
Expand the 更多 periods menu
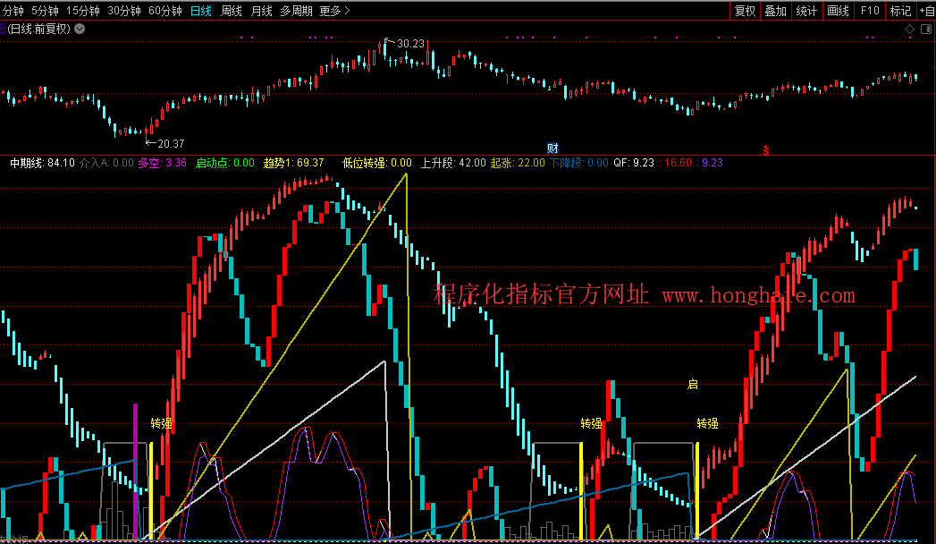[x=334, y=11]
